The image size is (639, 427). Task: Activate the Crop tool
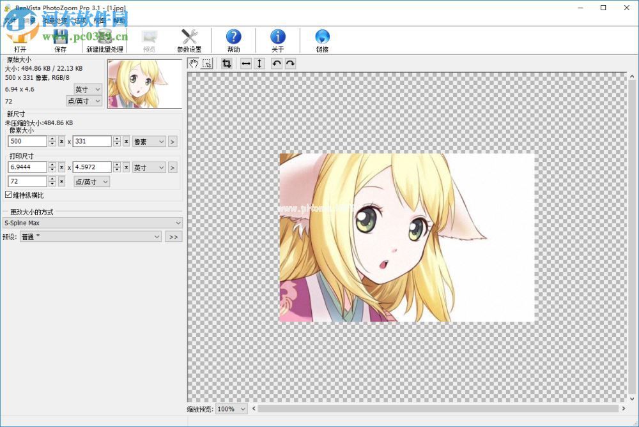pyautogui.click(x=227, y=63)
